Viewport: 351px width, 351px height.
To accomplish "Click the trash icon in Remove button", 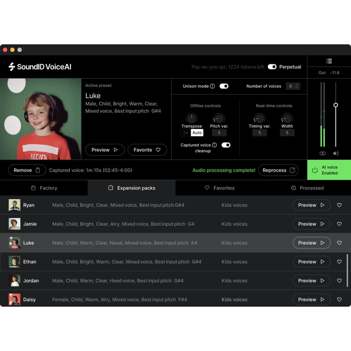I will [x=38, y=170].
